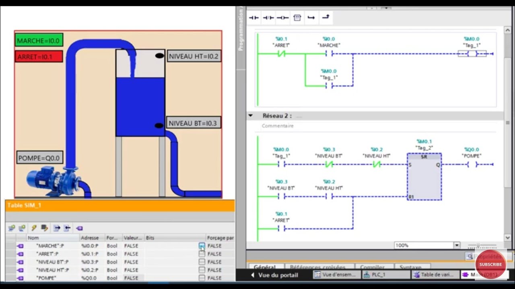Viewport: 515px width, 289px height.
Task: Select the NIVEAU HT normally closed contact on set rung
Action: coord(377,164)
